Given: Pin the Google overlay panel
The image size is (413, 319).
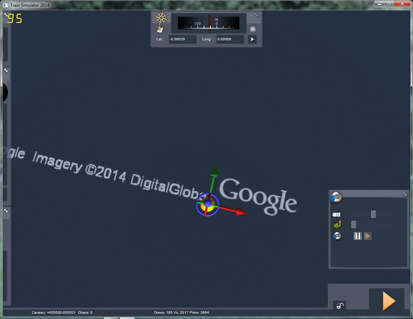Looking at the screenshot, I should 405,194.
